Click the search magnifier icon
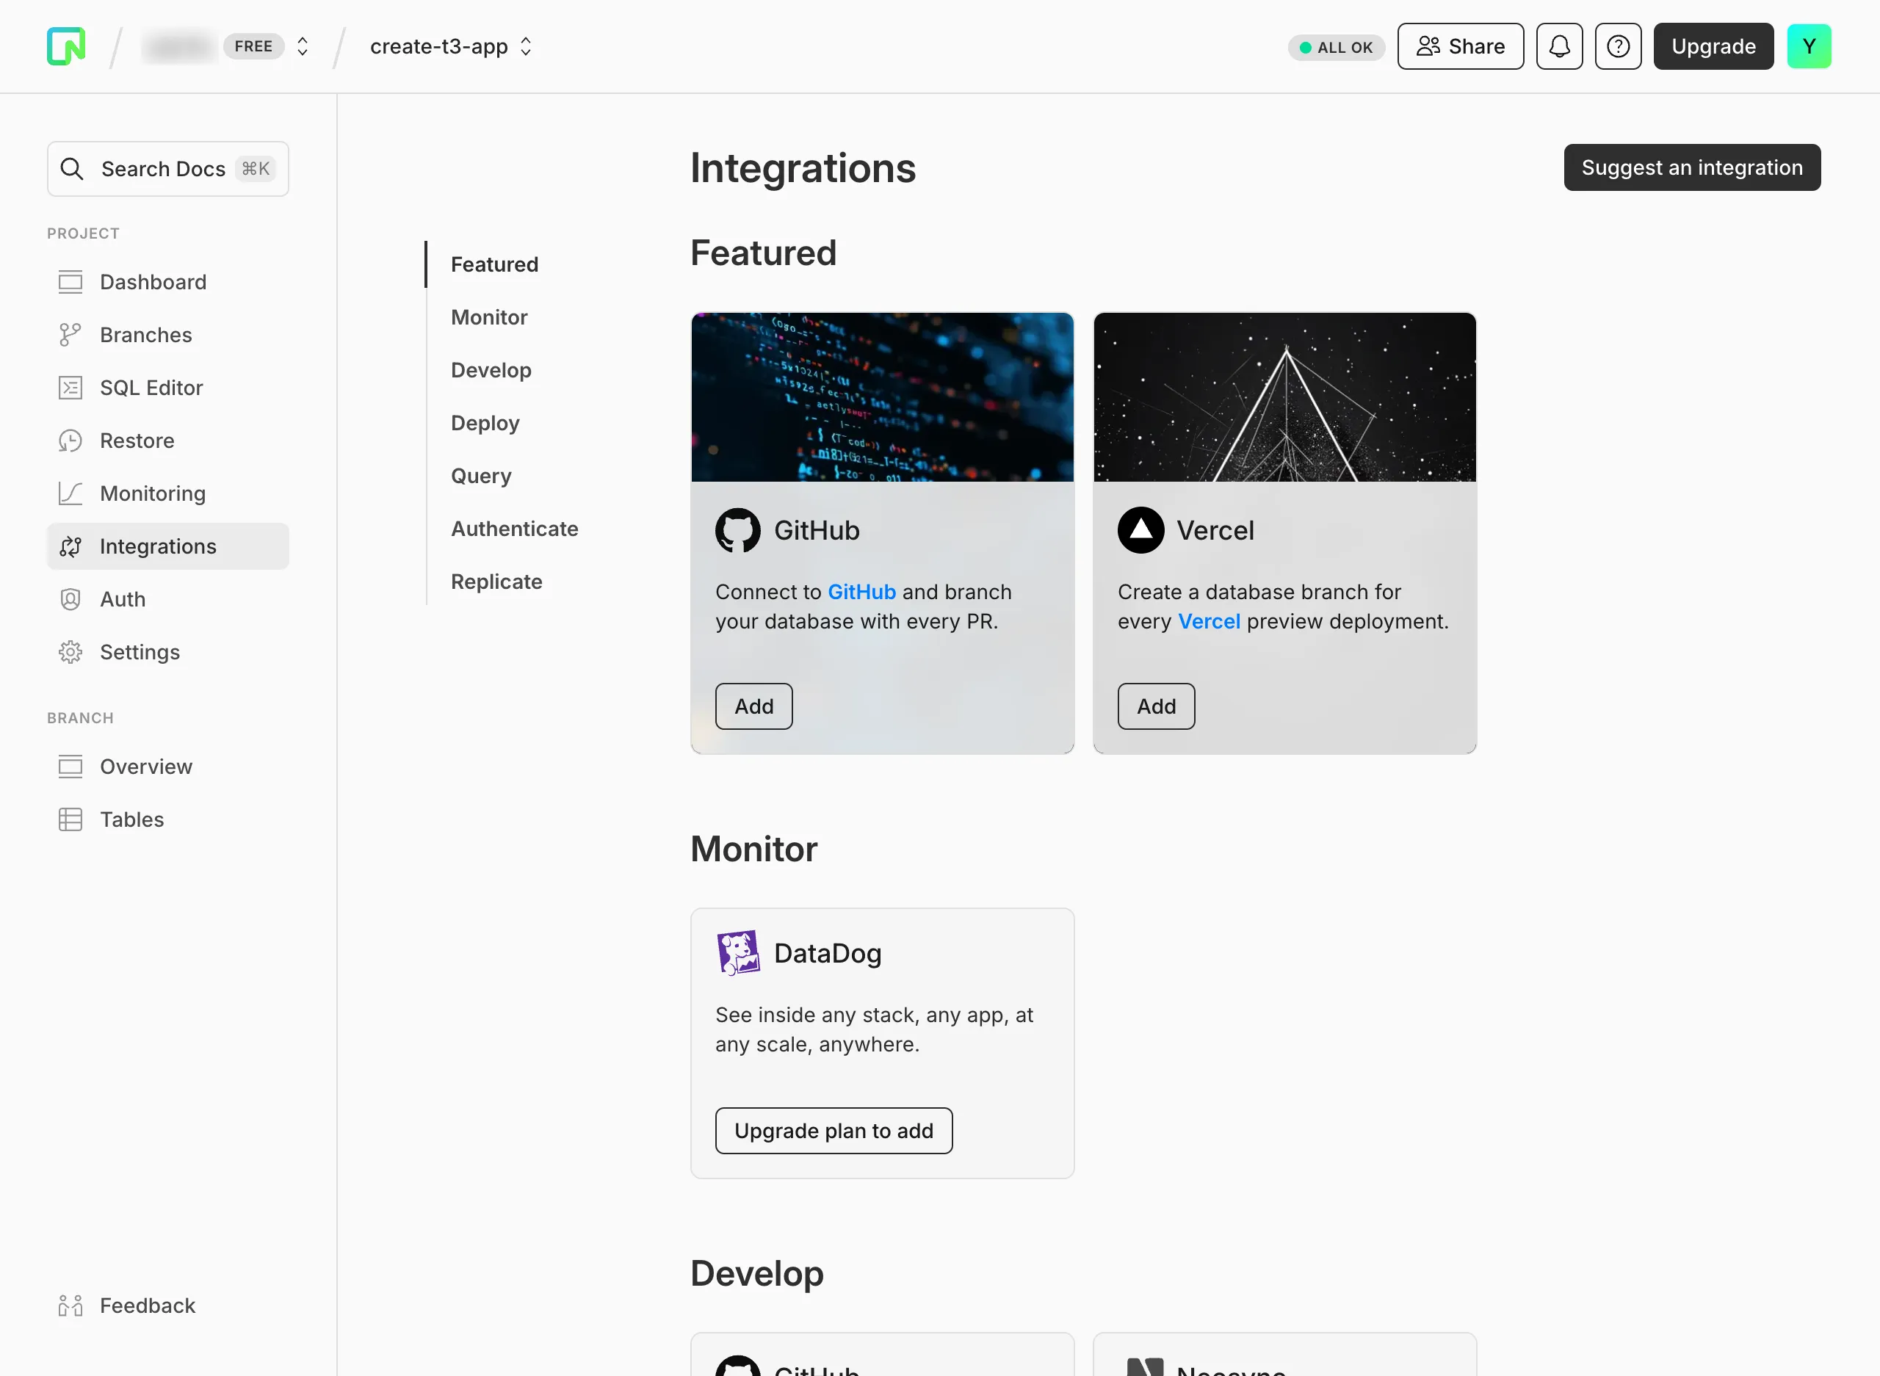Screen dimensions: 1880x1376 (x=72, y=169)
